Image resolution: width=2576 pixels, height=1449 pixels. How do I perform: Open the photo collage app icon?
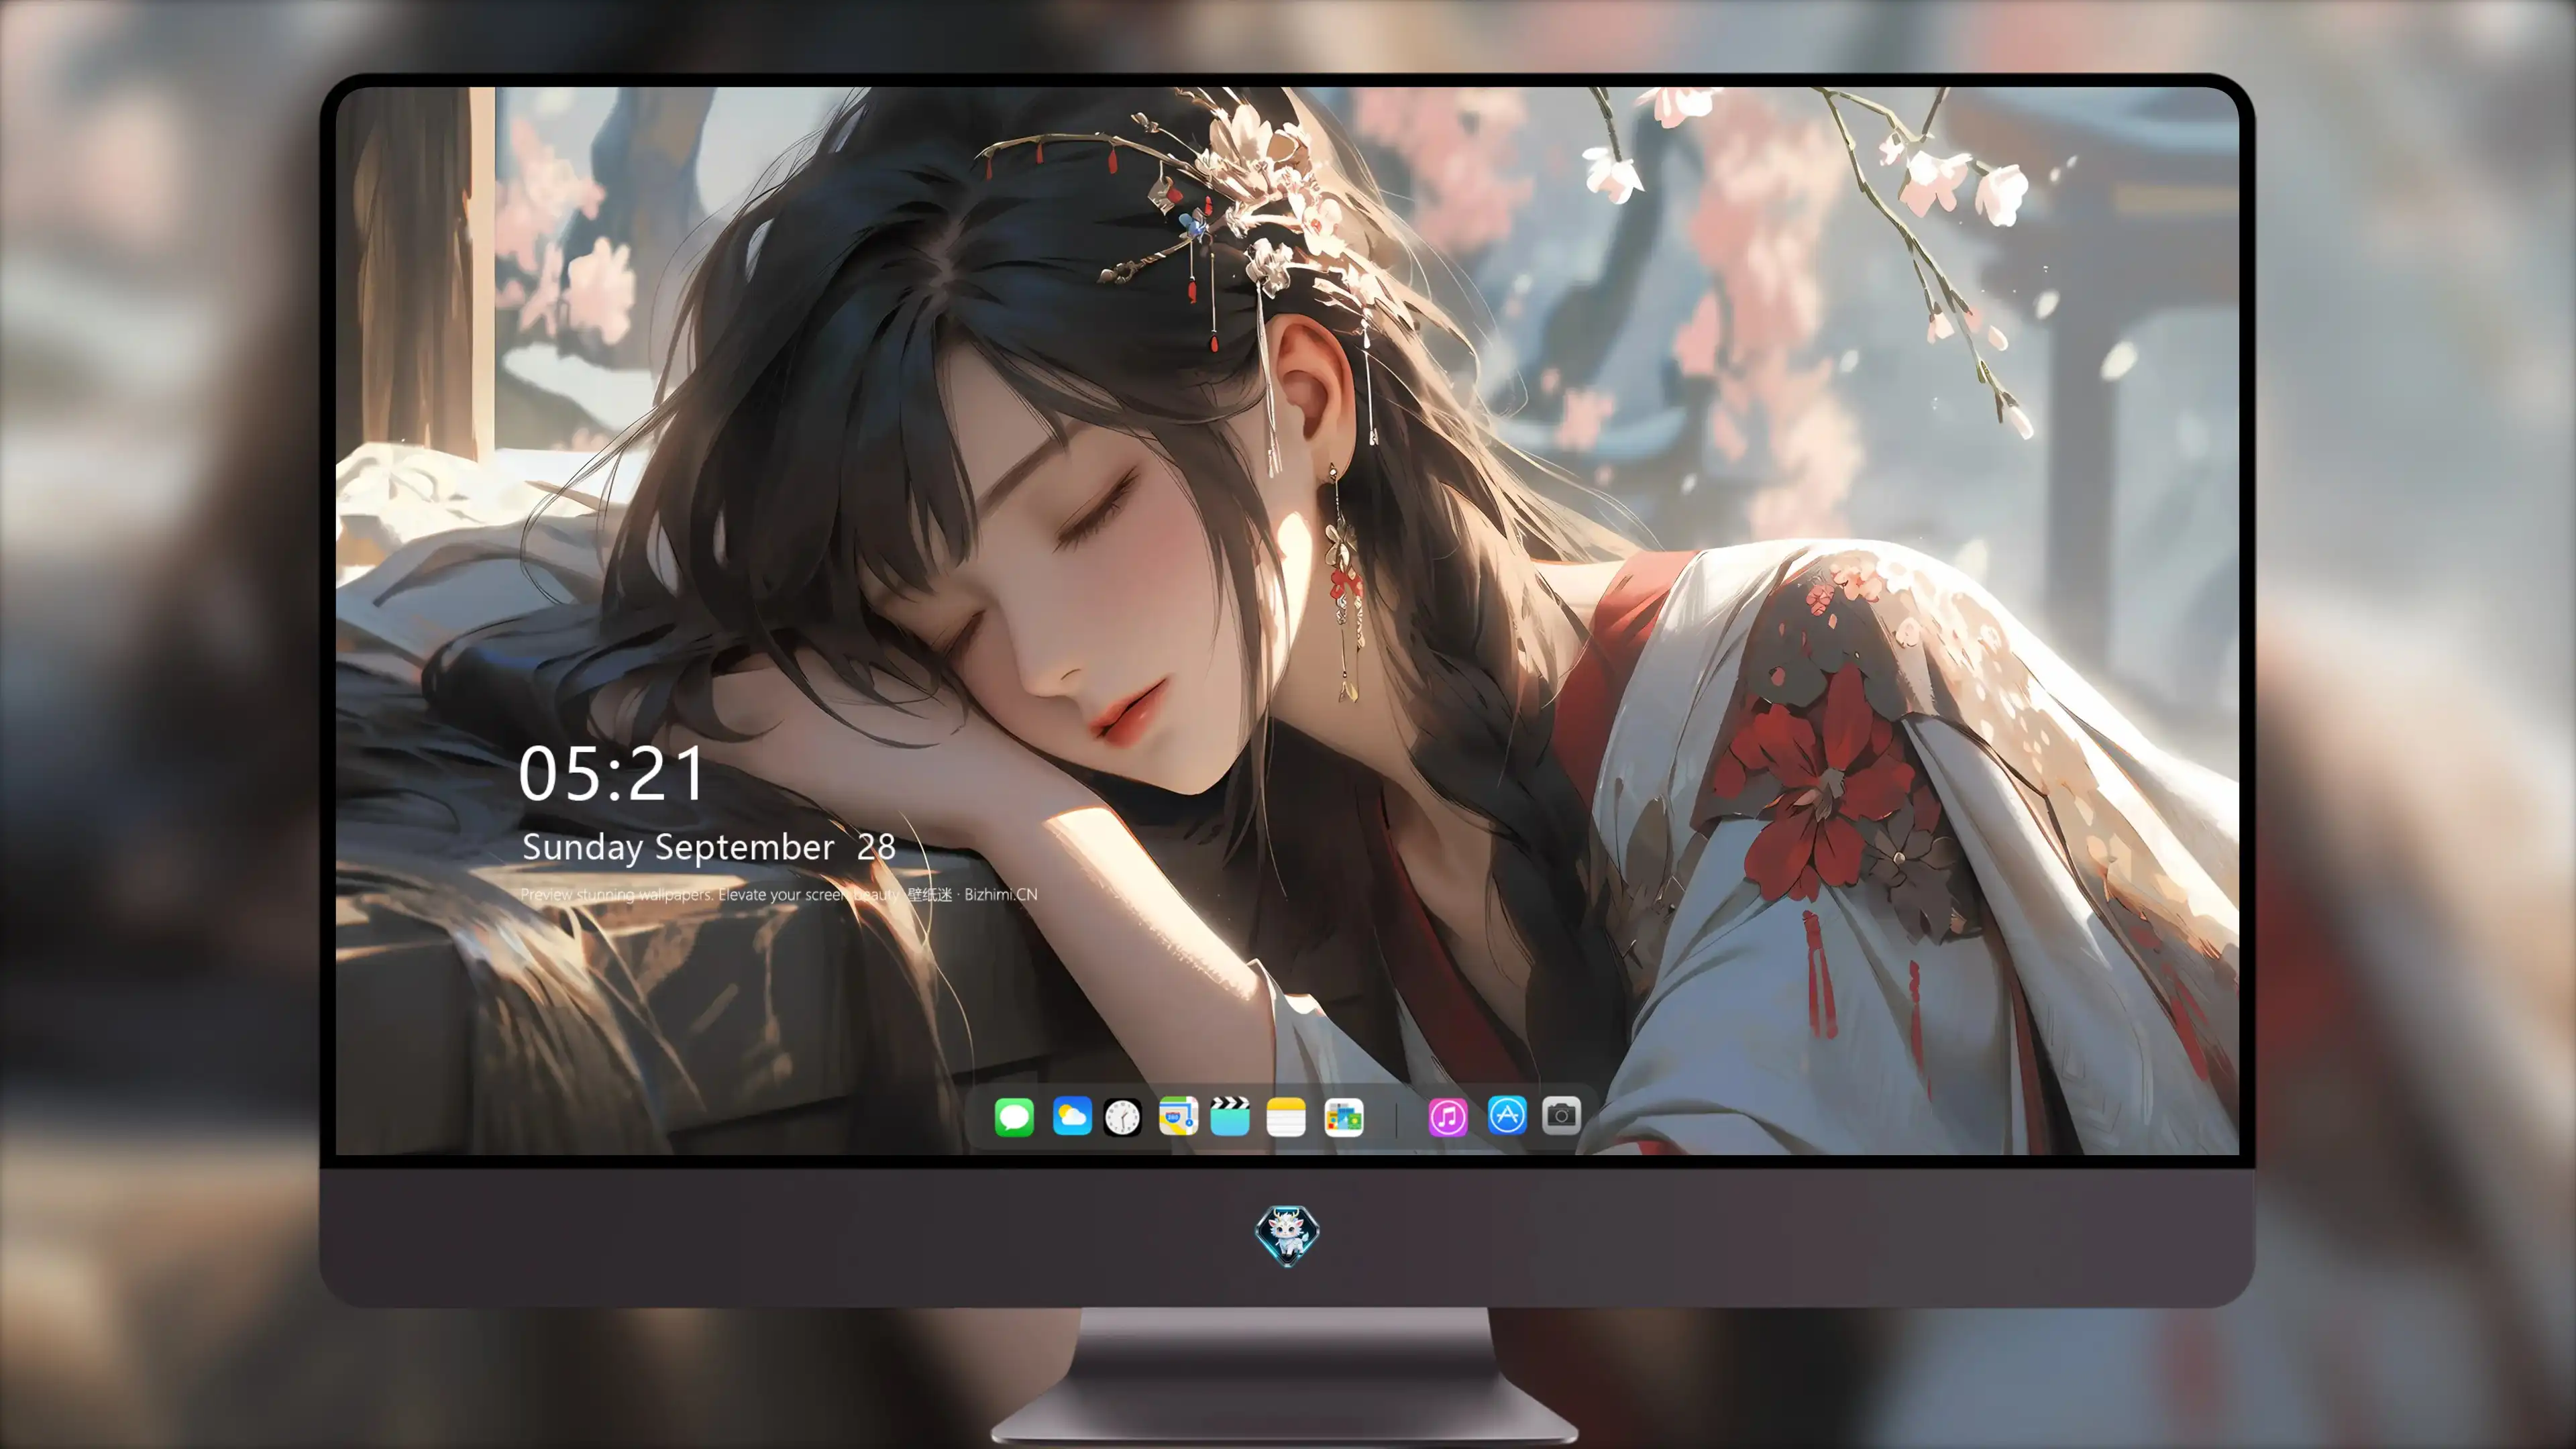coord(1344,1117)
